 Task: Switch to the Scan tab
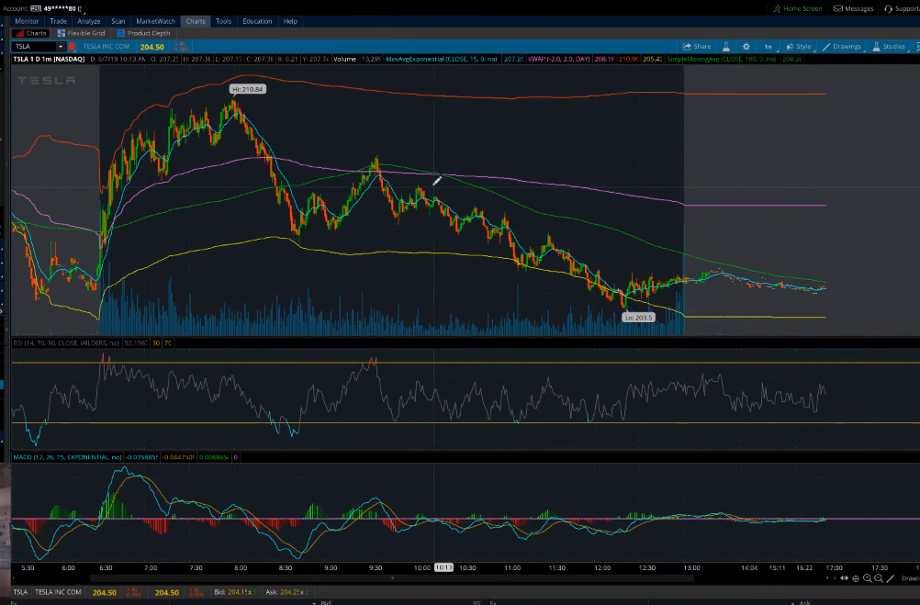pyautogui.click(x=118, y=21)
